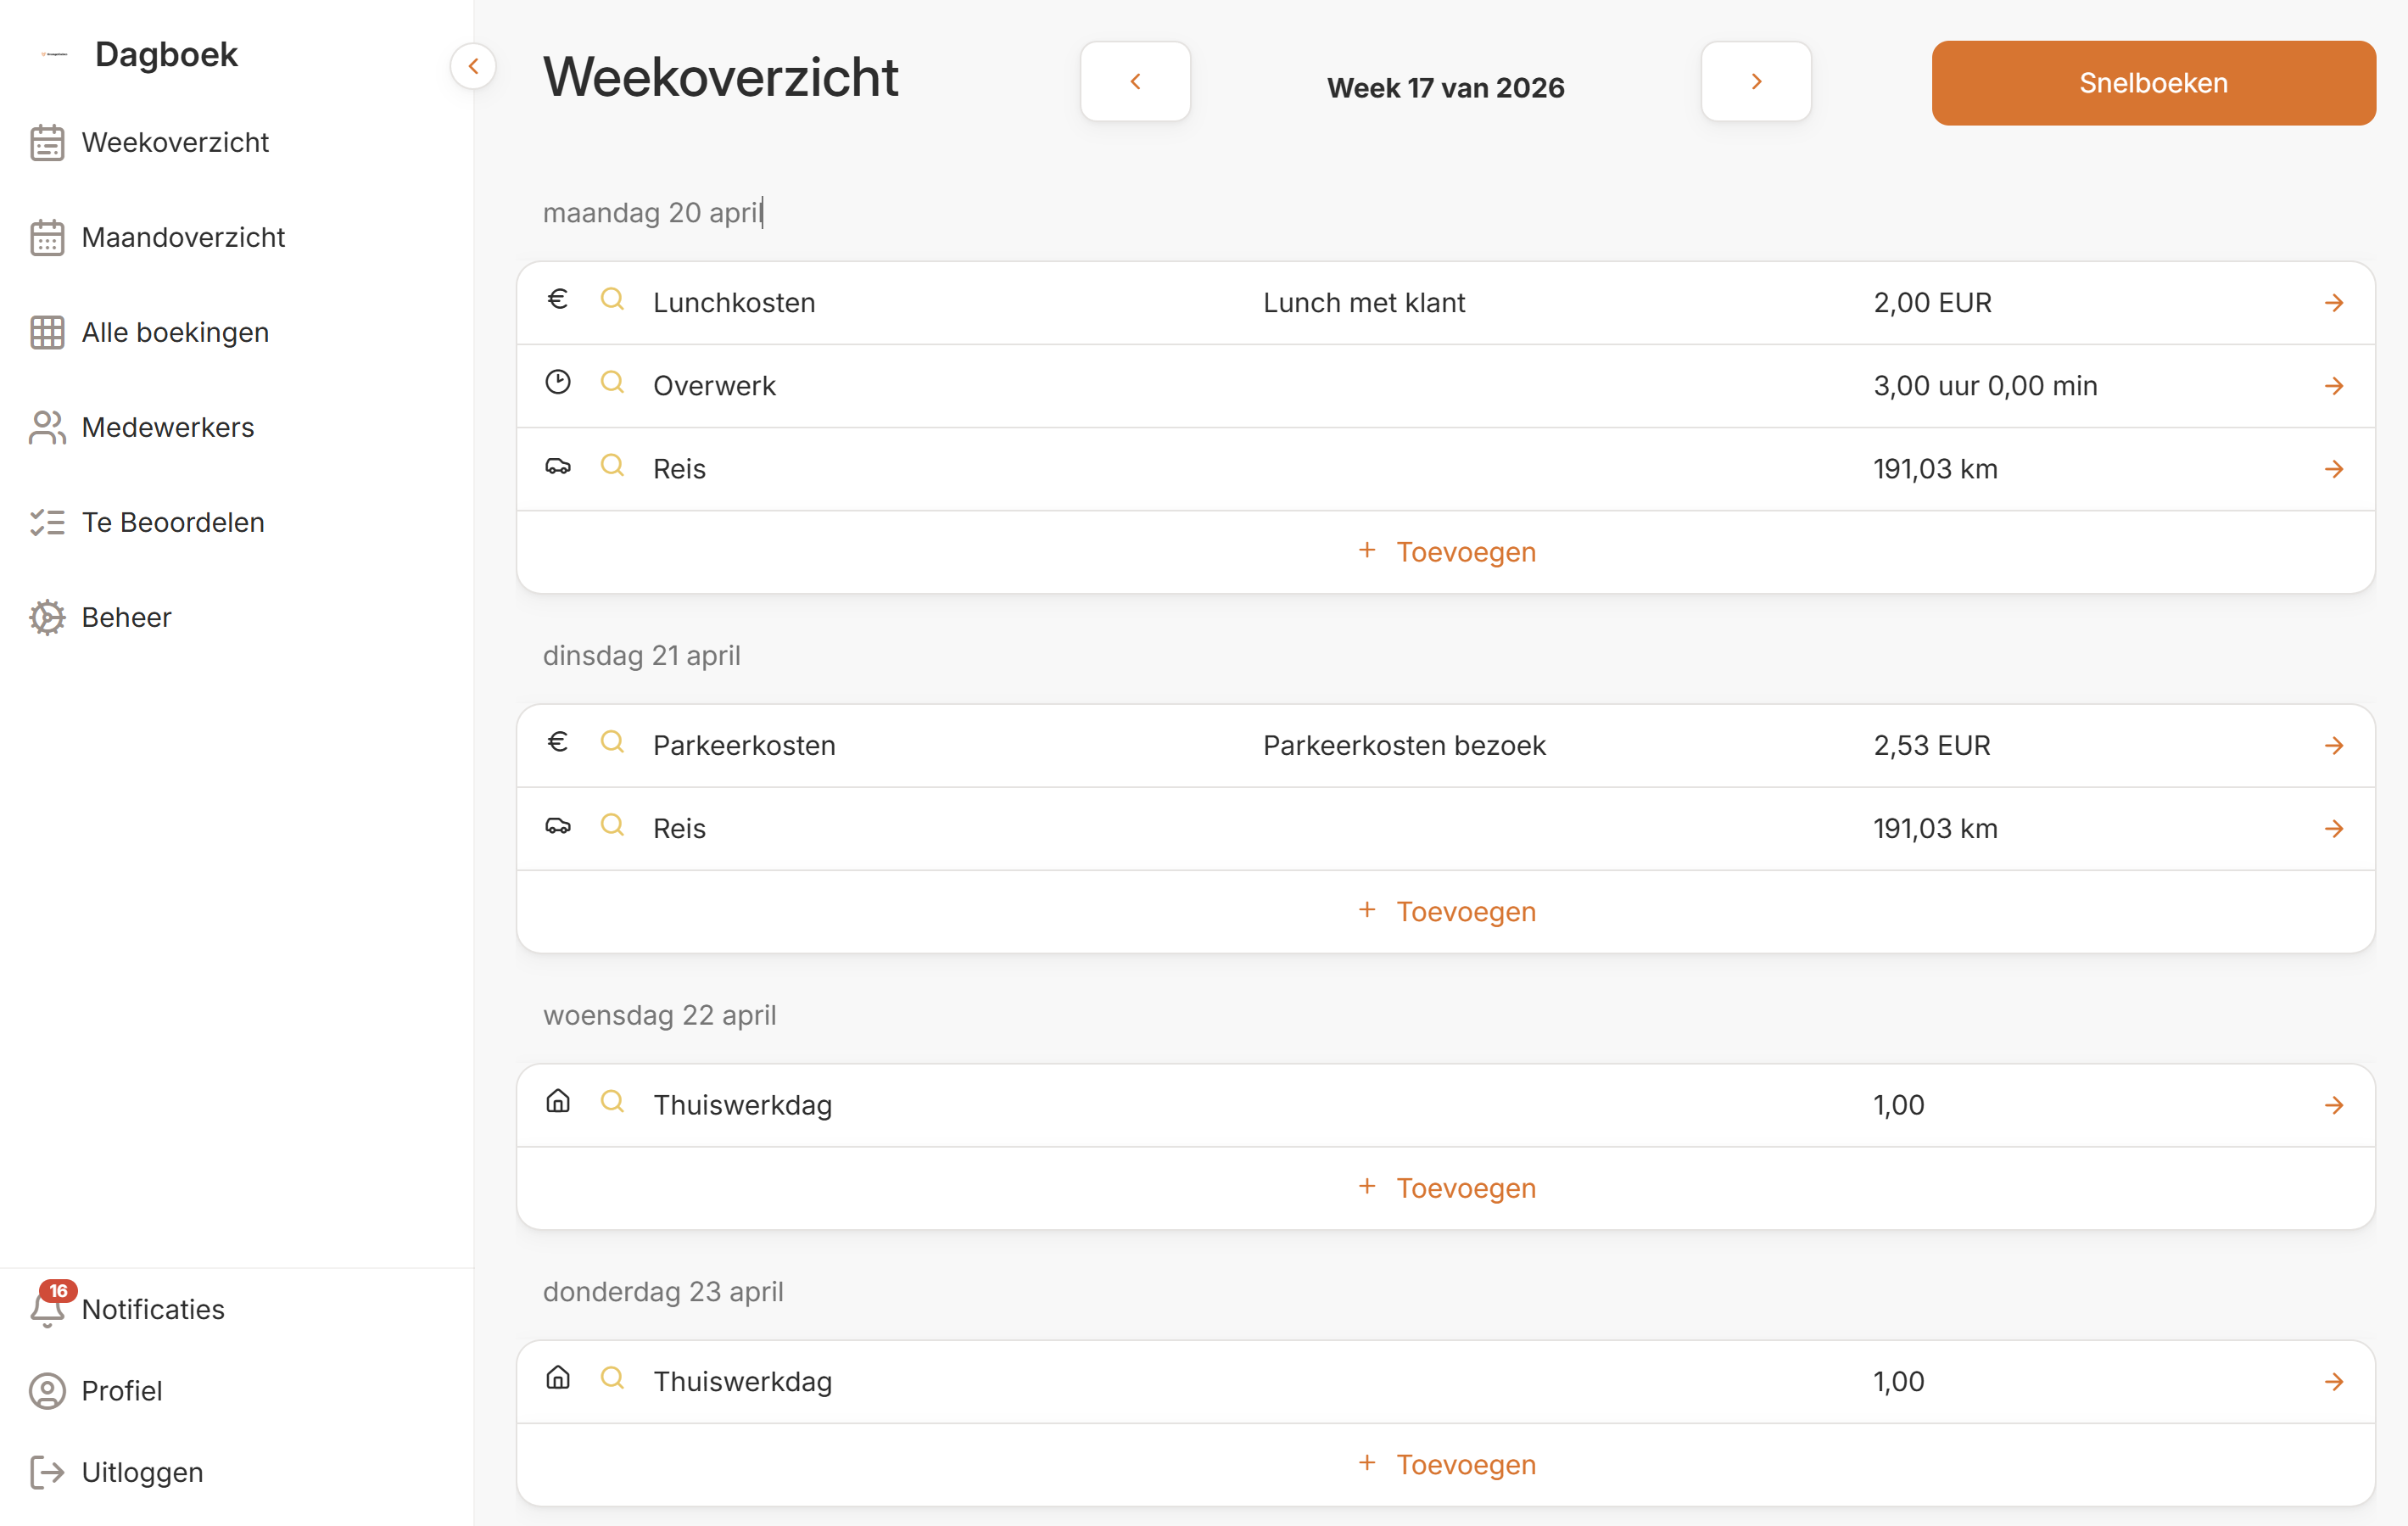
Task: Click the Snelboeken button
Action: tap(2153, 83)
